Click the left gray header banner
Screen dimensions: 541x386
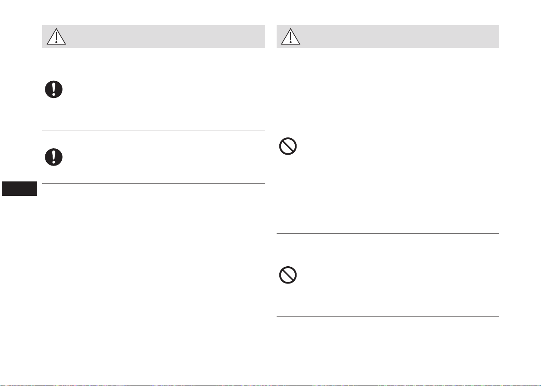click(154, 37)
